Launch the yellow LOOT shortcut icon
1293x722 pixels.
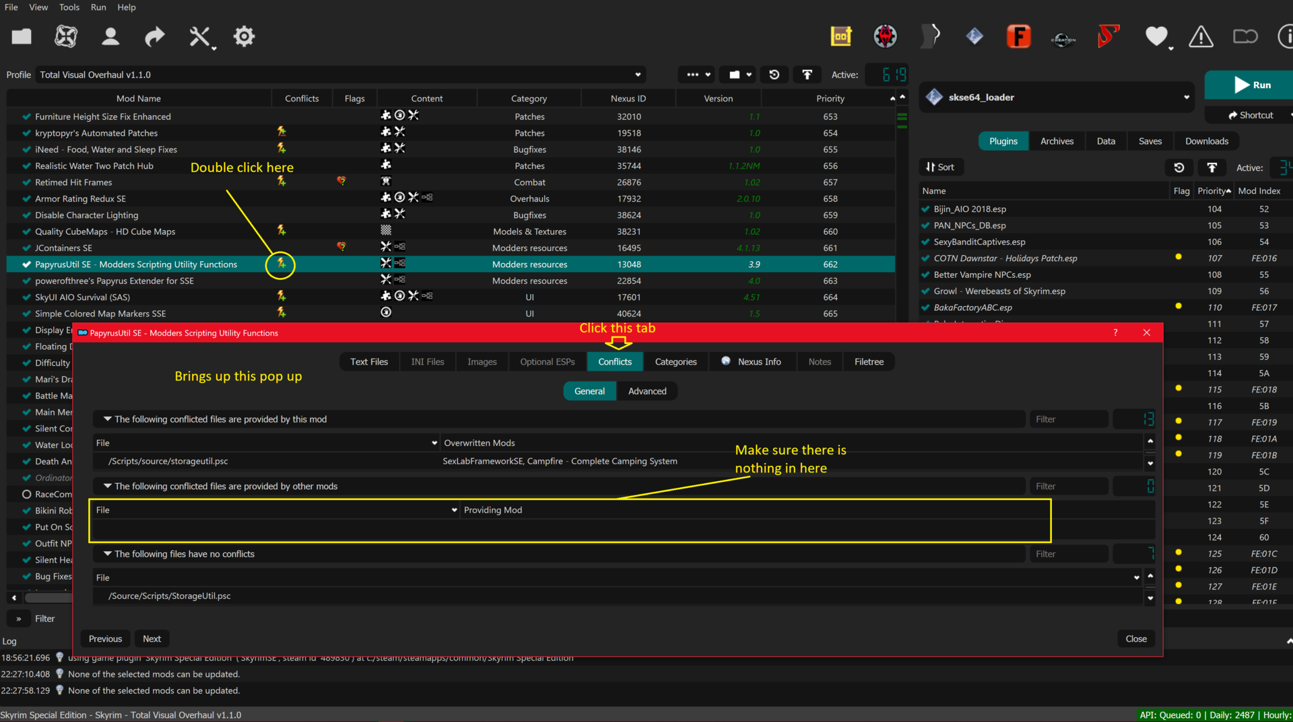click(841, 36)
